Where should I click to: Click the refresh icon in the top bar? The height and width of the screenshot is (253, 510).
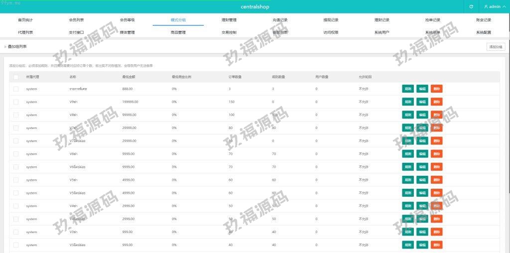[x=471, y=6]
